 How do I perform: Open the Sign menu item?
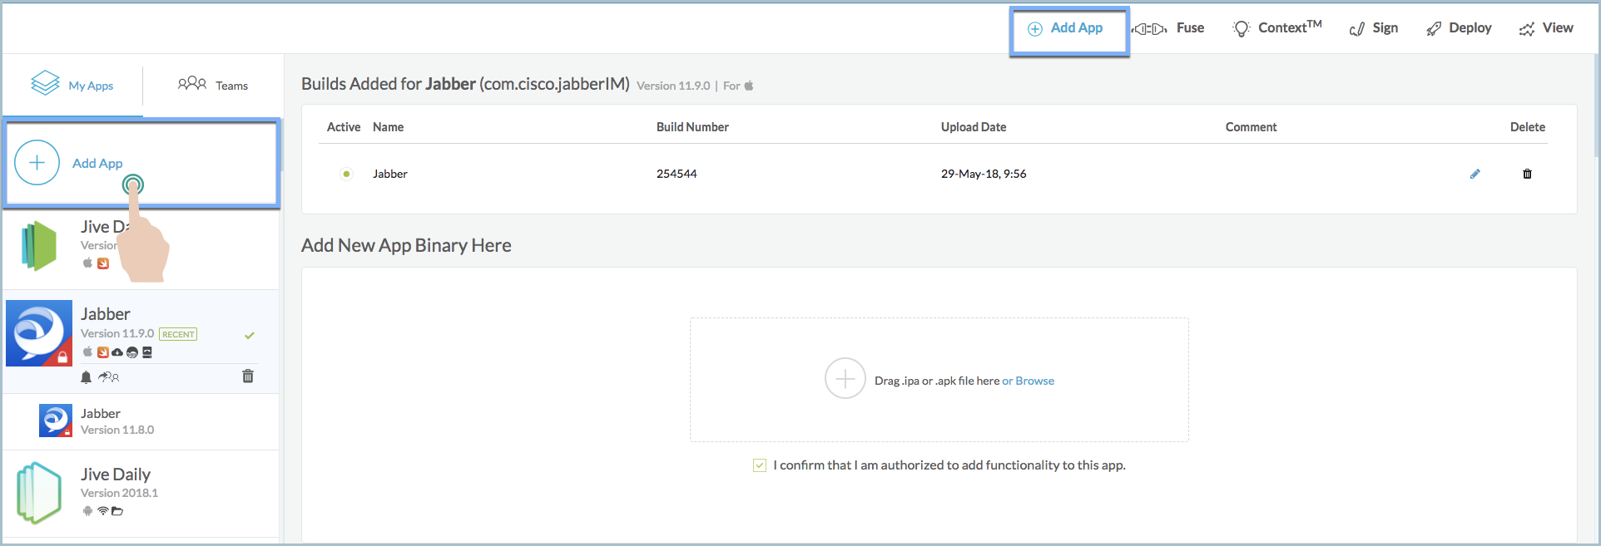tap(1374, 28)
